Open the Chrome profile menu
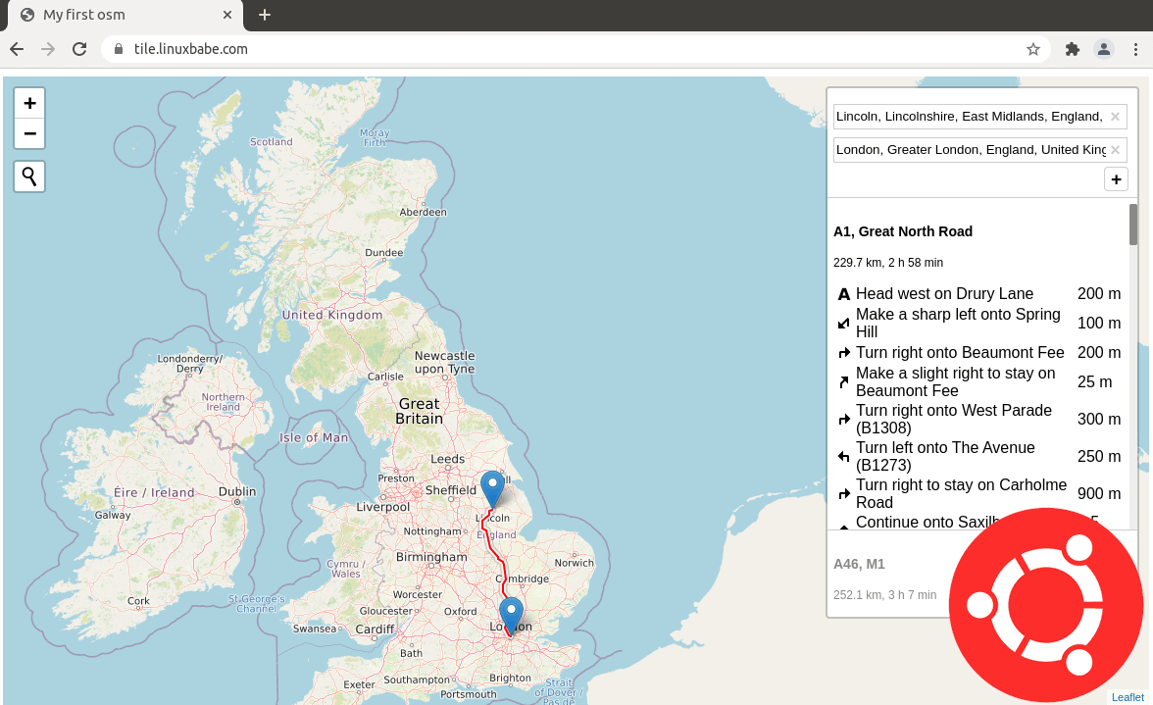The width and height of the screenshot is (1153, 705). coord(1104,49)
